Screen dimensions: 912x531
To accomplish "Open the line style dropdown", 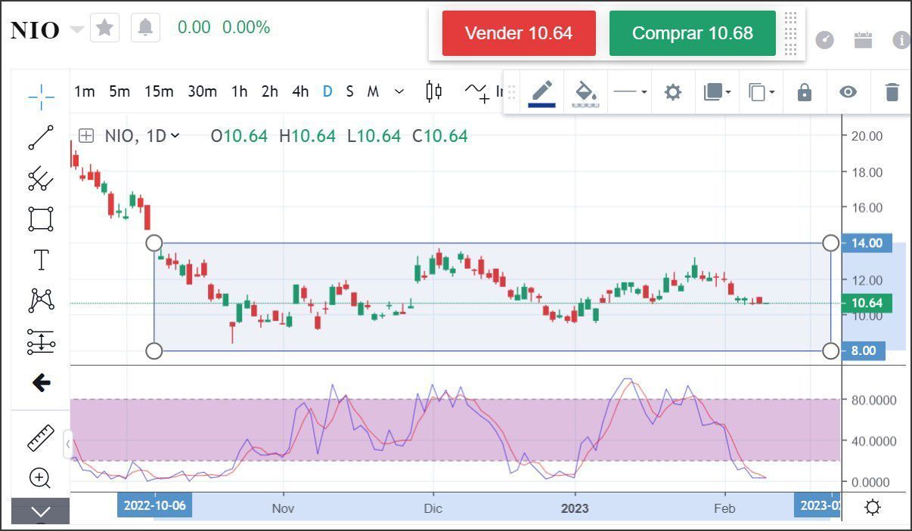I will click(630, 92).
